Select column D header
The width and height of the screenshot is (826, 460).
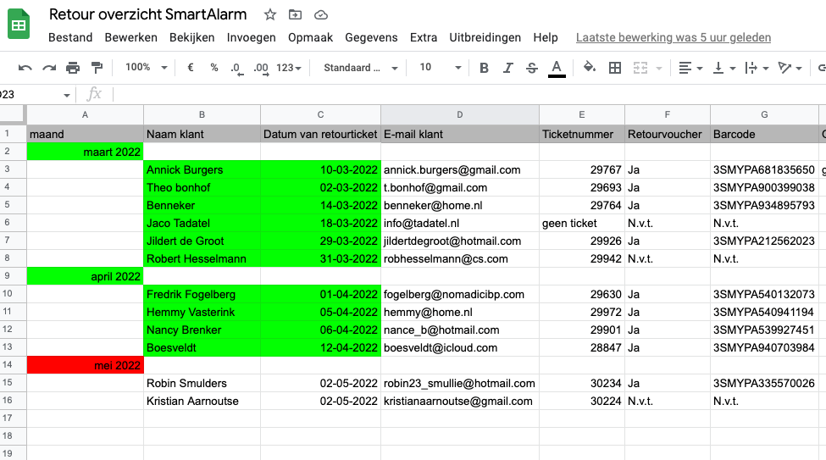460,114
